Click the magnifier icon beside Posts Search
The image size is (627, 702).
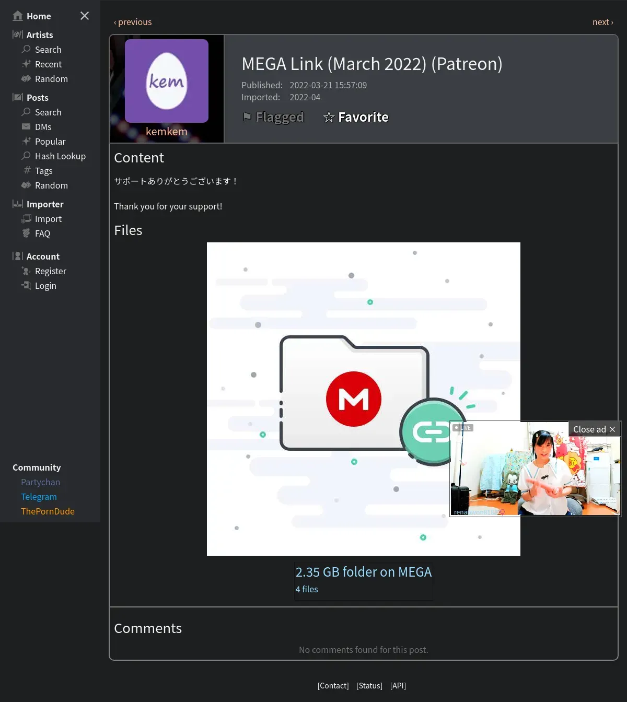26,112
